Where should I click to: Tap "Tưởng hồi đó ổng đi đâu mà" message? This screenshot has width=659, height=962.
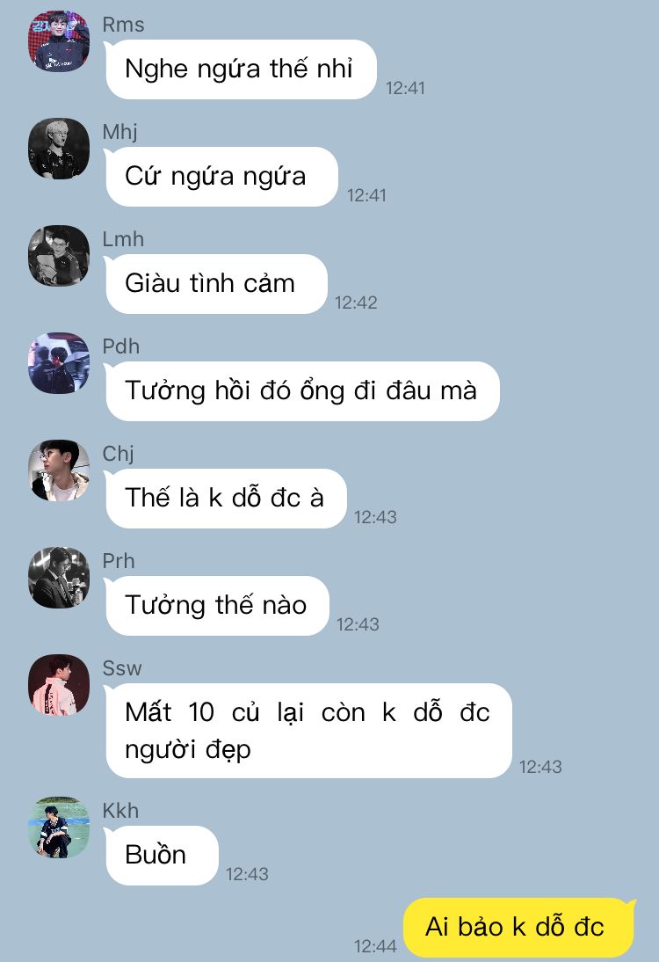pyautogui.click(x=302, y=391)
